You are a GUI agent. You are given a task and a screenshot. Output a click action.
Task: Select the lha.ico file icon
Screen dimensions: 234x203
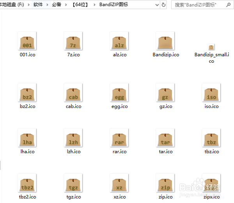27,138
